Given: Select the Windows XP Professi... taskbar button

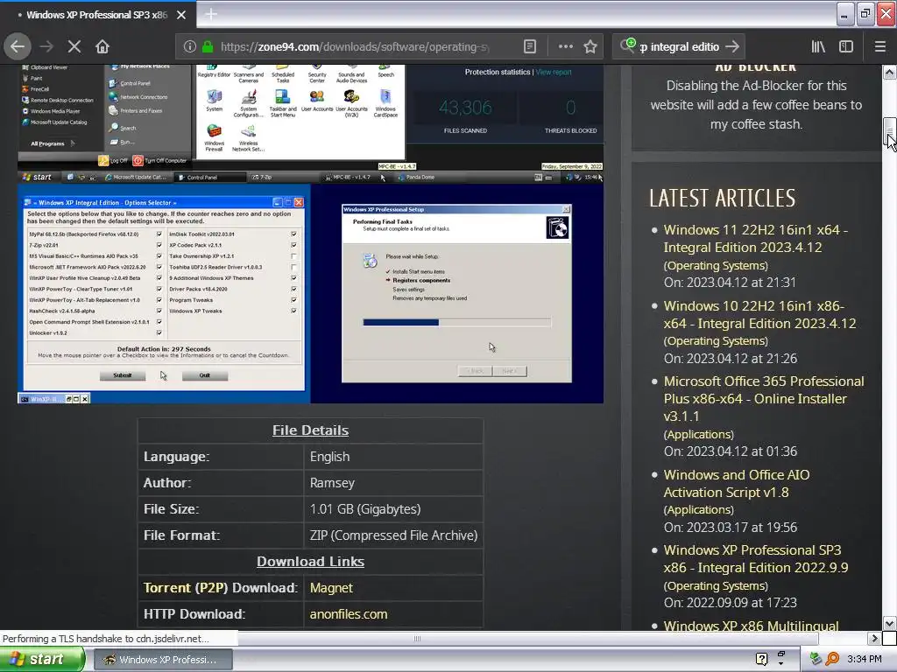Looking at the screenshot, I should [x=162, y=660].
